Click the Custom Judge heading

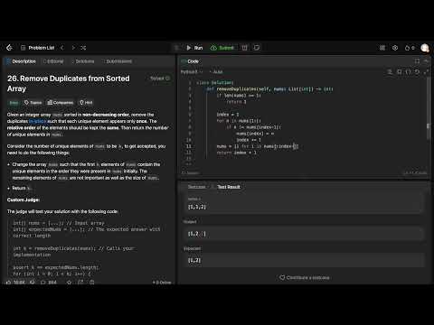24,200
